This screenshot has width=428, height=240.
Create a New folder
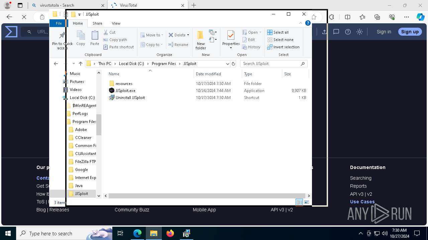coord(201,40)
